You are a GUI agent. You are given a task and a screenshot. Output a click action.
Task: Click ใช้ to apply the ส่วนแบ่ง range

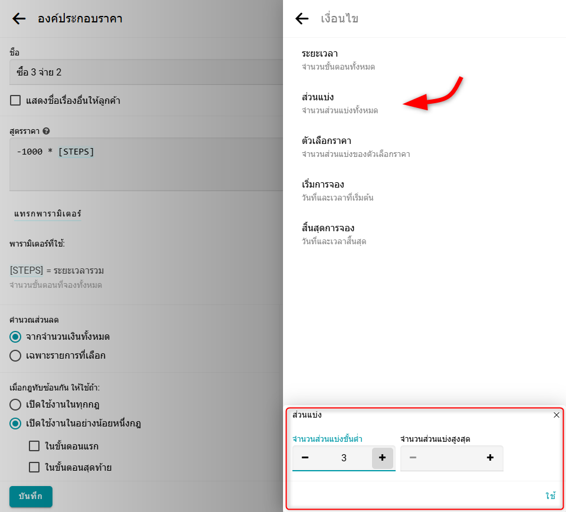point(550,496)
